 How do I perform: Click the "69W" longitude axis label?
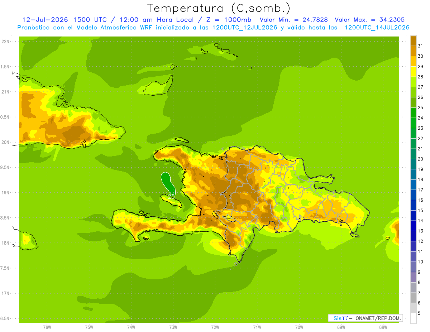click(x=341, y=327)
